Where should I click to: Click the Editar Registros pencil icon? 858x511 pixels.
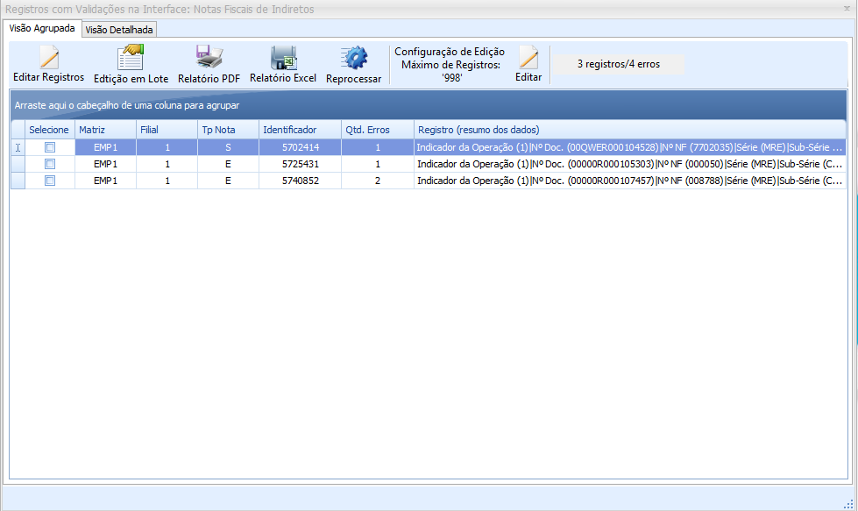(49, 59)
